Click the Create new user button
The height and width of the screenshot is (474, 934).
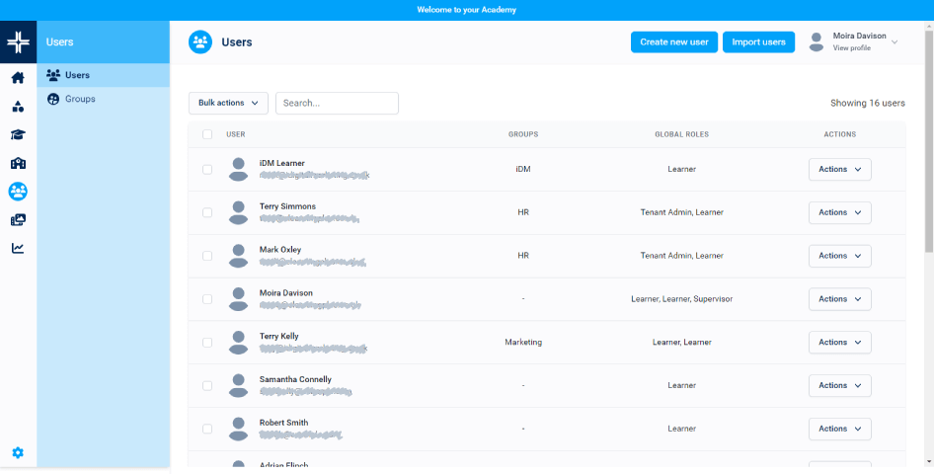673,42
